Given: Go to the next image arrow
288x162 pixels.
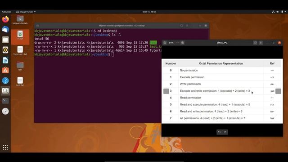Looking at the screenshot, I should [278, 91].
